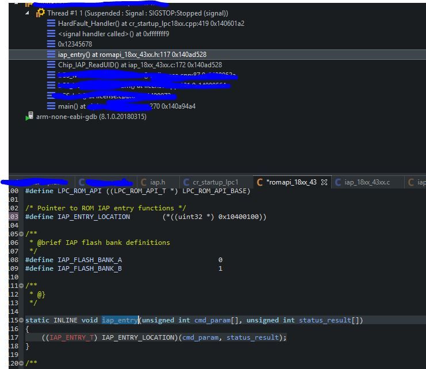This screenshot has width=426, height=369.
Task: Click the HardFault_Handler stack frame icon
Action: point(51,24)
